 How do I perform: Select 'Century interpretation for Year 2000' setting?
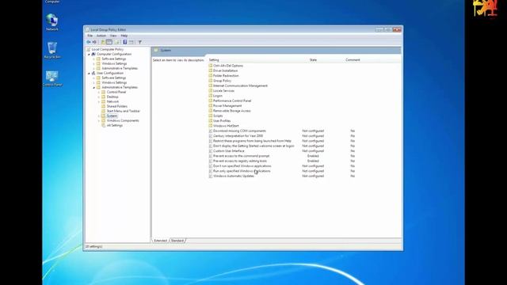[x=238, y=136]
